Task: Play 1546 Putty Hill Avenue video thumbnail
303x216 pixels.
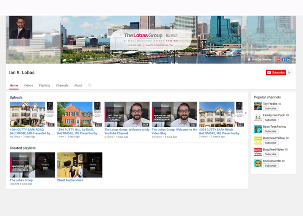Action: (x=80, y=114)
